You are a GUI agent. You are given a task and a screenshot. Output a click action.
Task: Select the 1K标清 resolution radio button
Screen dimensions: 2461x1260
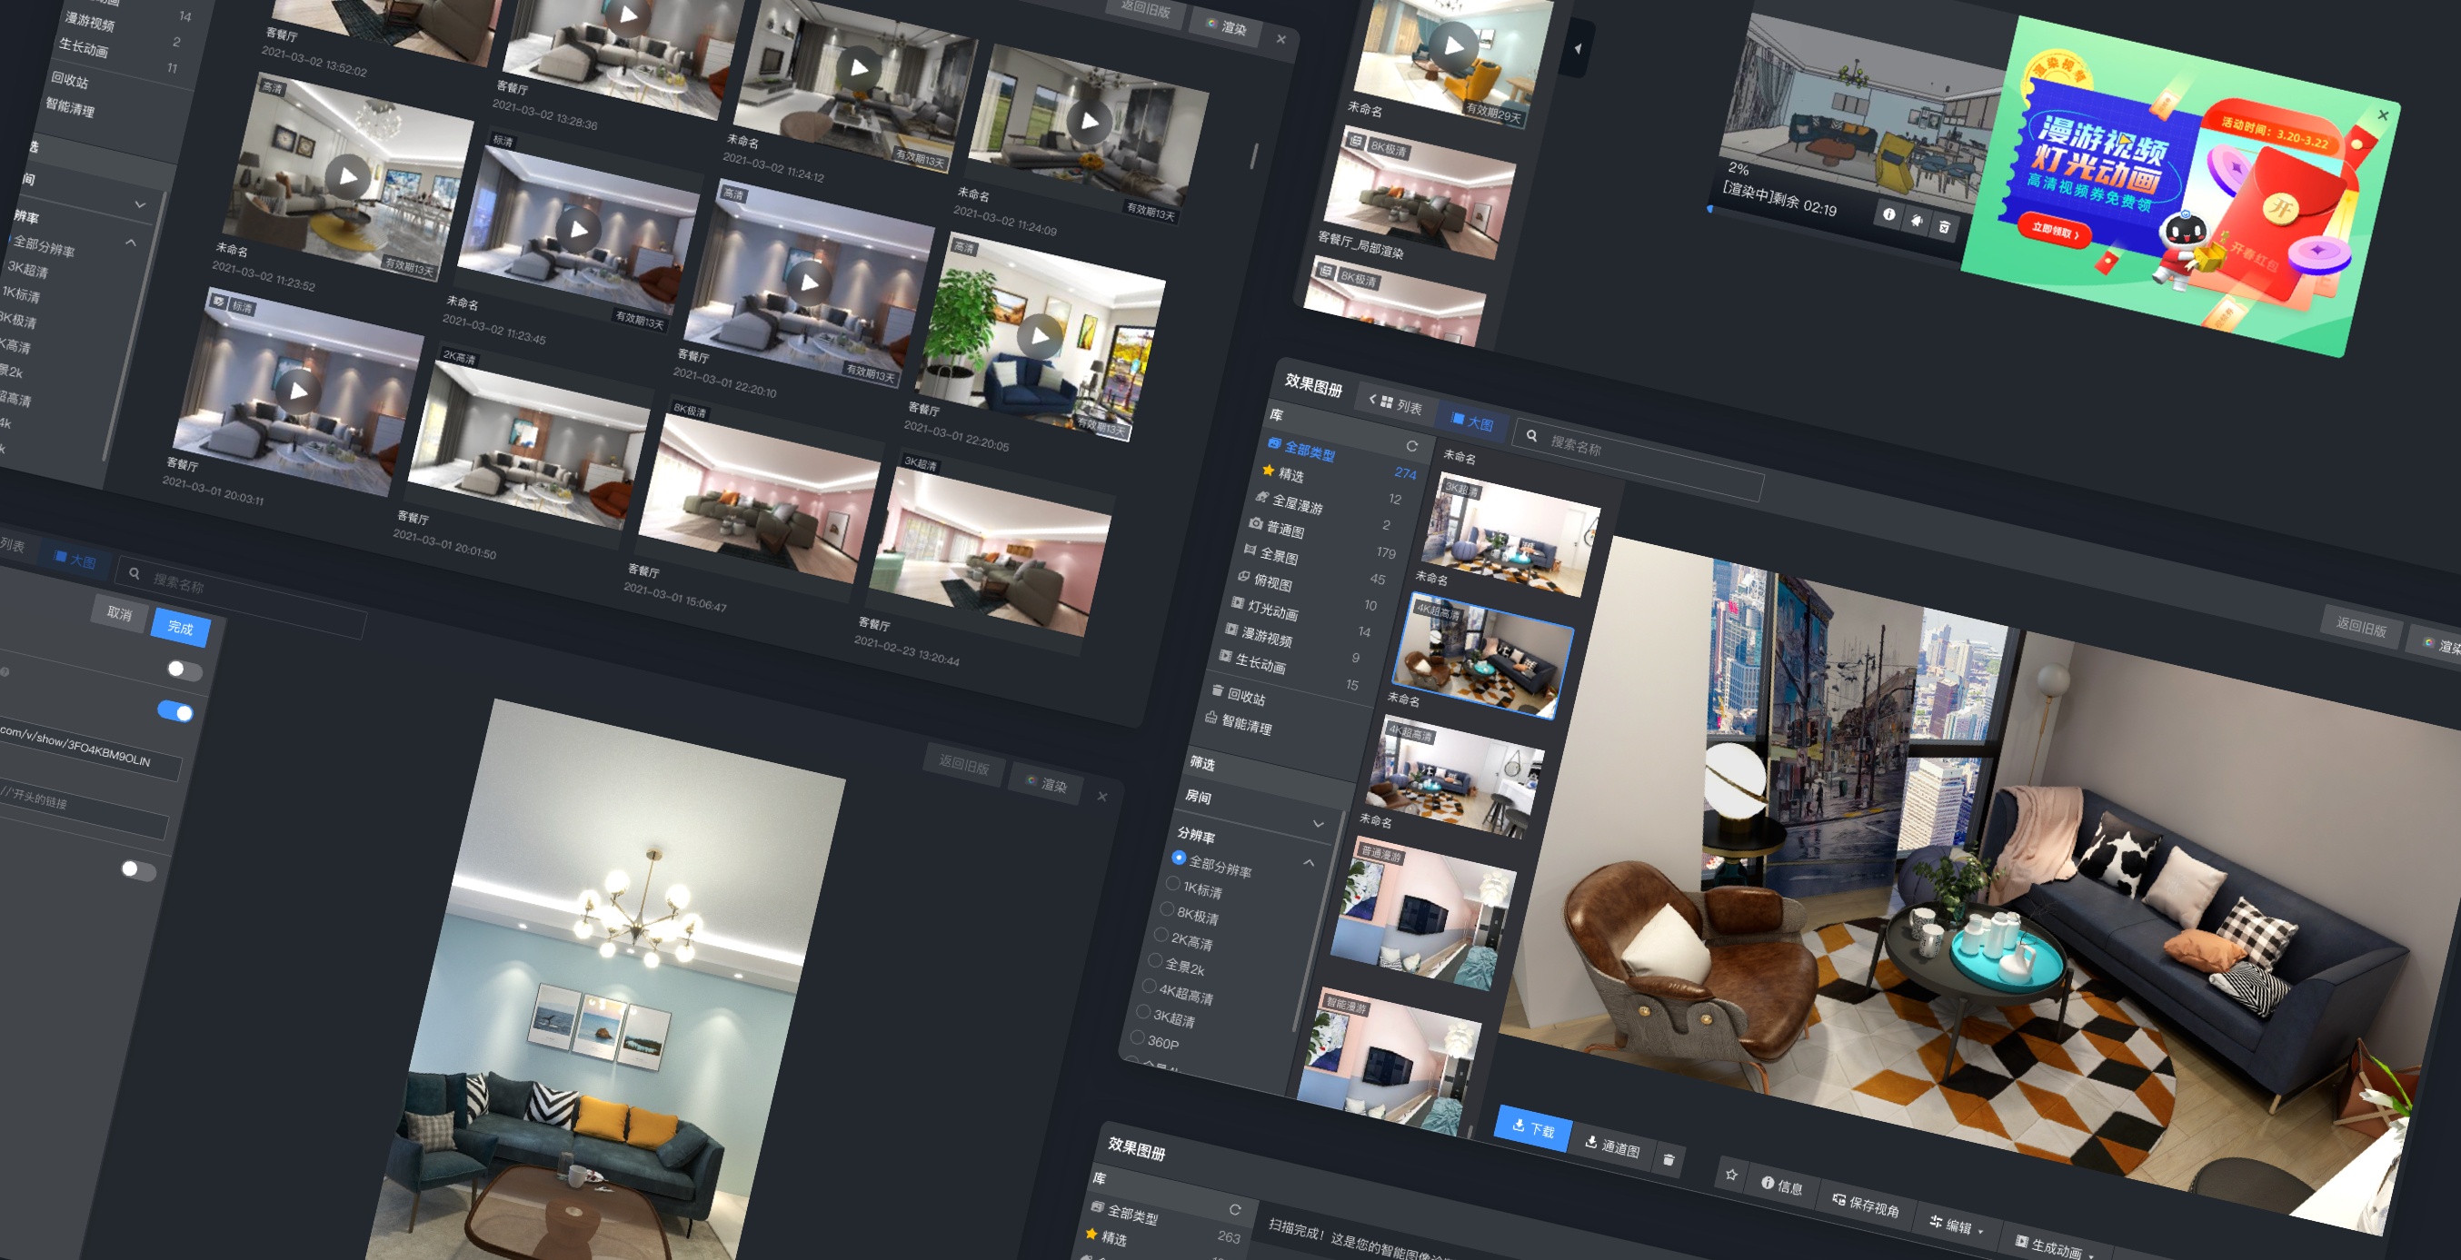1172,884
